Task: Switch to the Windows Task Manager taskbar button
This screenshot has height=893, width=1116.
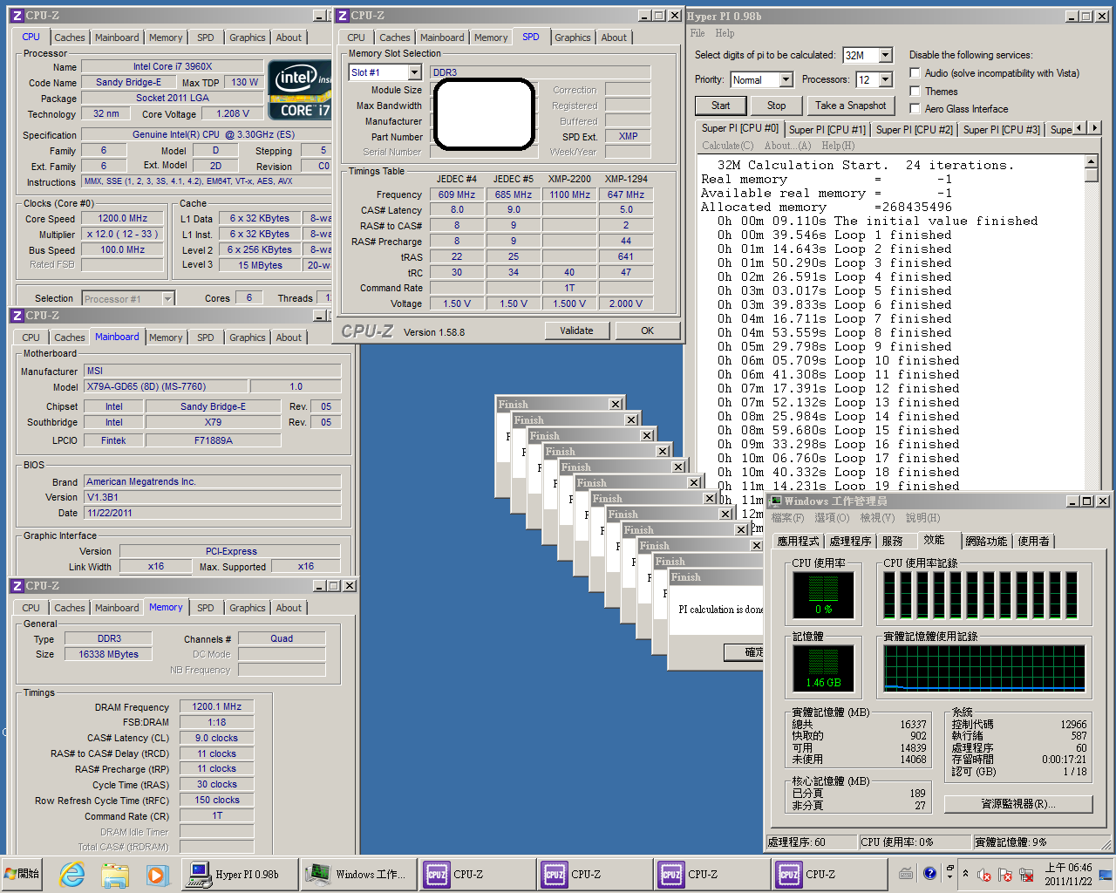Action: click(x=357, y=874)
